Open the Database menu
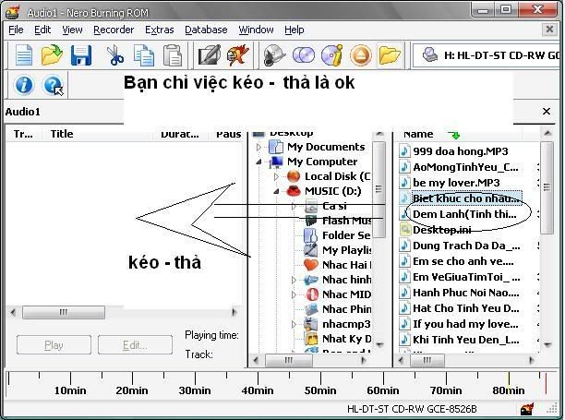 click(206, 30)
